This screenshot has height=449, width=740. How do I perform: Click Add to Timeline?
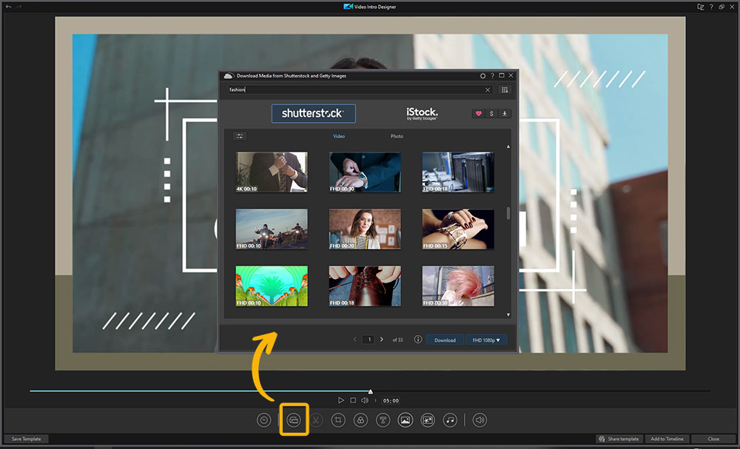point(667,439)
